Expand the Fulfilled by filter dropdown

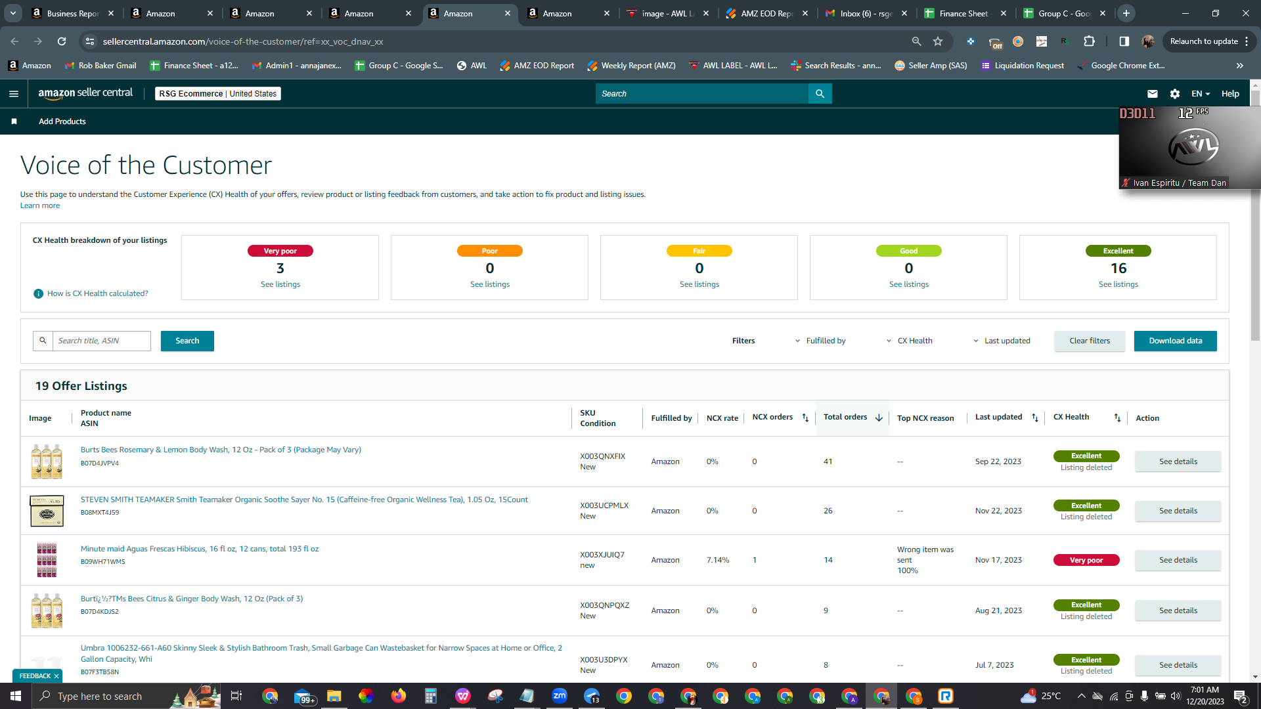pos(820,341)
